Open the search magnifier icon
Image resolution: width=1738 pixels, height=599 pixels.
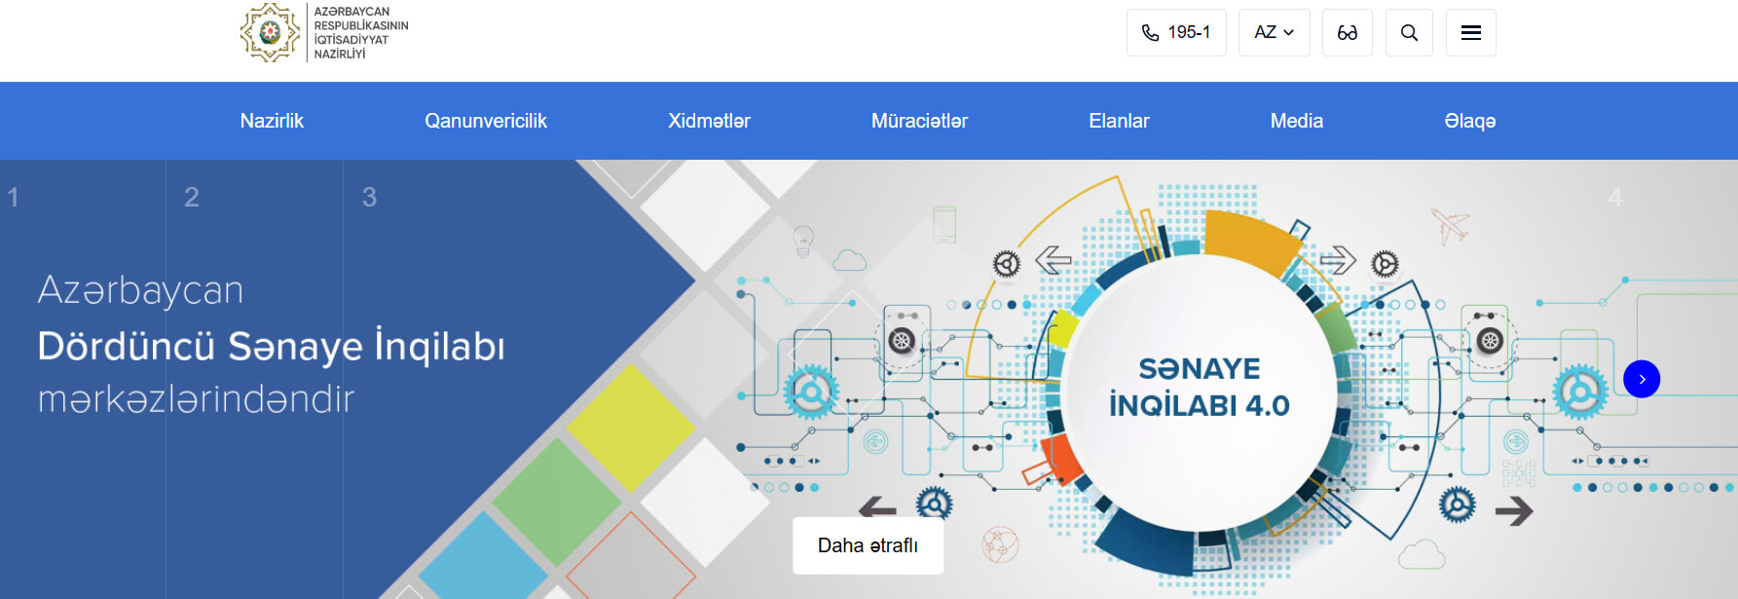click(x=1409, y=33)
